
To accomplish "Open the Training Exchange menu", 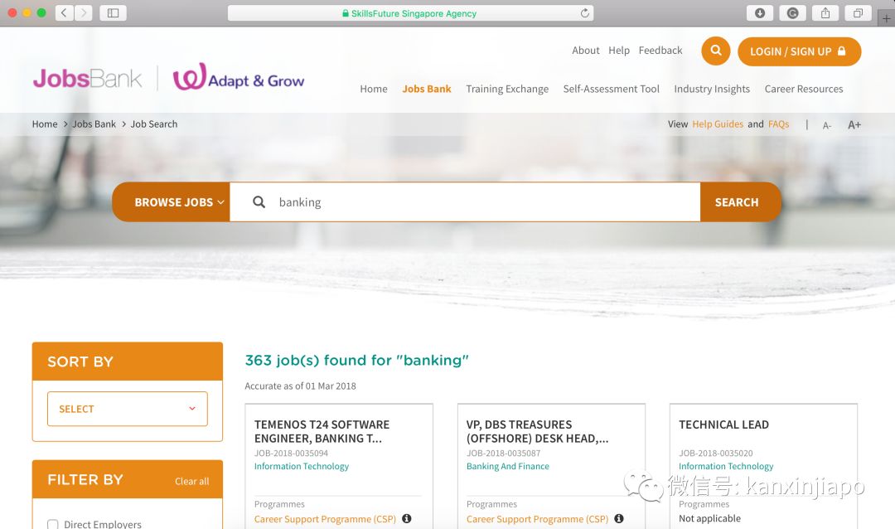I will coord(507,90).
